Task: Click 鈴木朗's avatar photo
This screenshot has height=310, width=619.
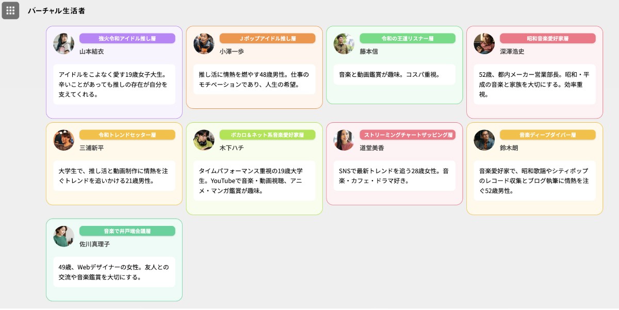Action: 484,140
